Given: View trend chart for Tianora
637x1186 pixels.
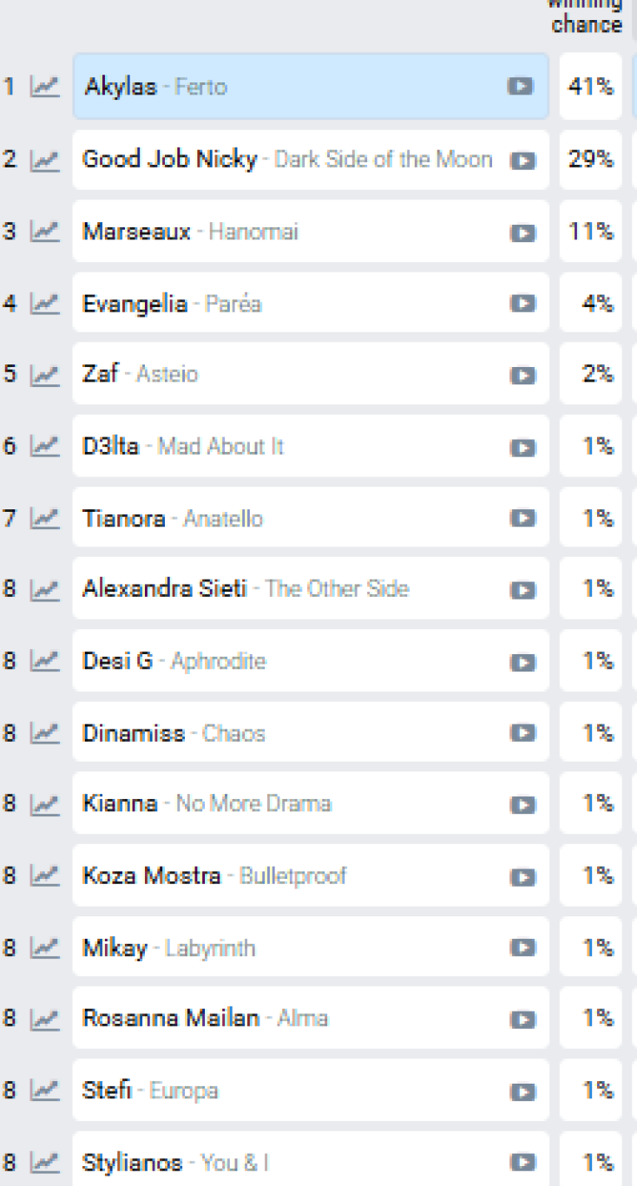Looking at the screenshot, I should 44,519.
